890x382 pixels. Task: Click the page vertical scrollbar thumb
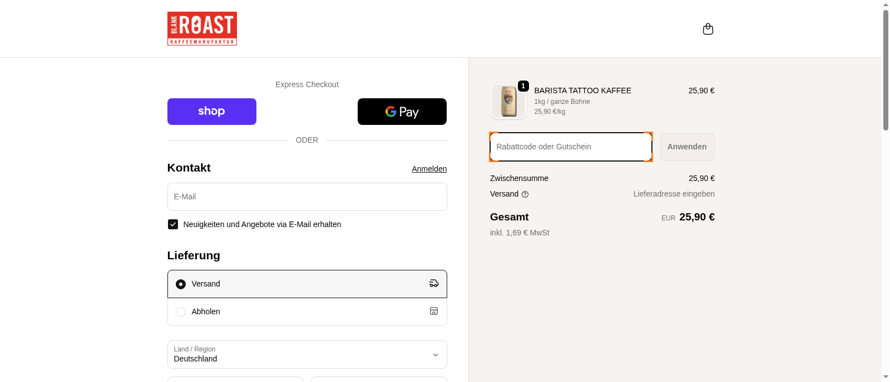point(886,69)
